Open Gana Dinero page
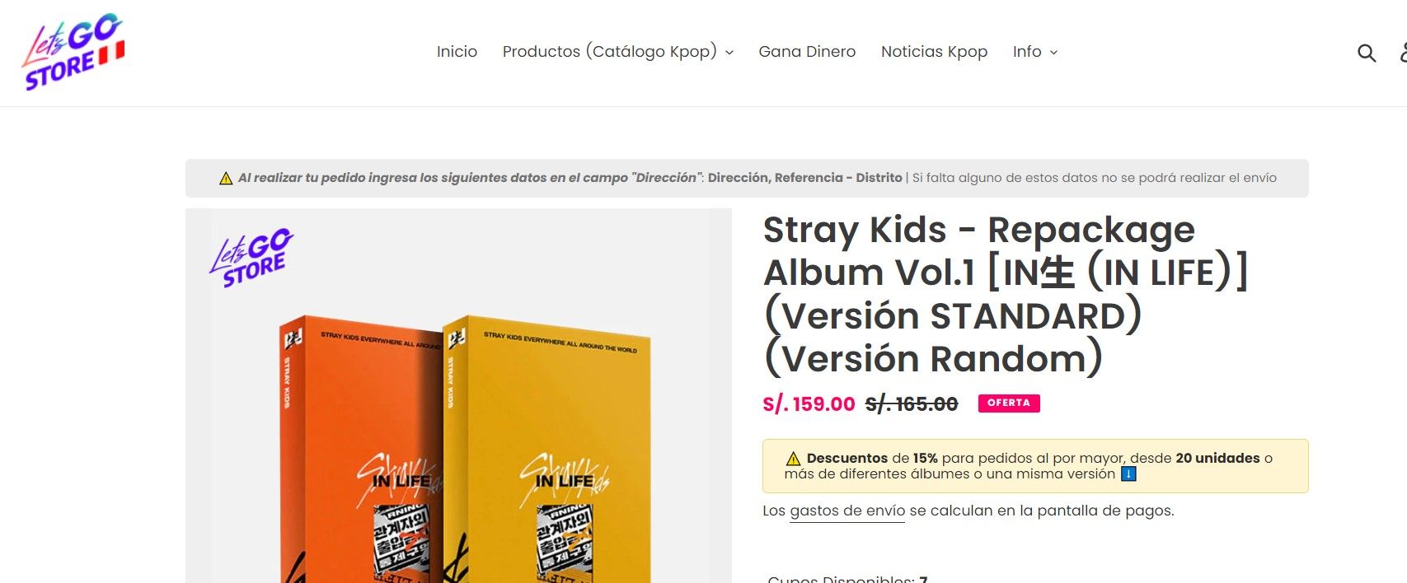Viewport: 1407px width, 583px height. pyautogui.click(x=807, y=52)
